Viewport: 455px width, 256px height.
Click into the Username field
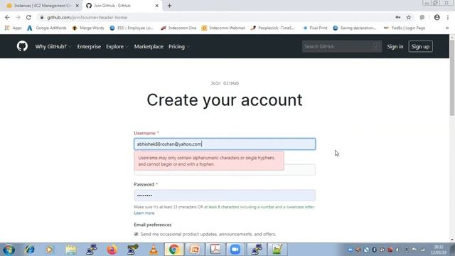[225, 144]
